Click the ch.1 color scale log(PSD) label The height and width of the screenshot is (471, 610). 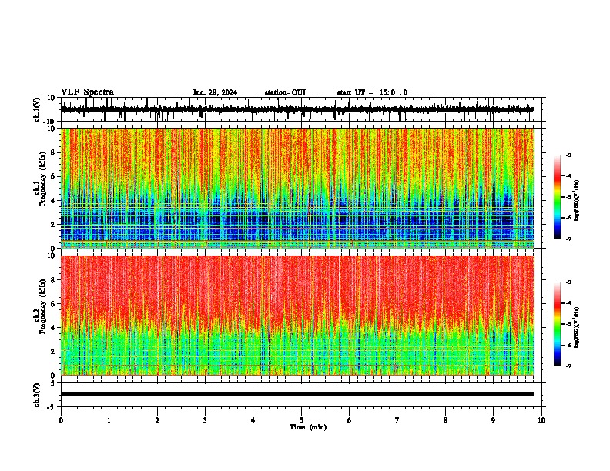(577, 201)
